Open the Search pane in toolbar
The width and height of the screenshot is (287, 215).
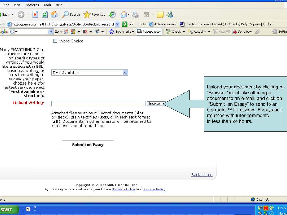point(71,15)
